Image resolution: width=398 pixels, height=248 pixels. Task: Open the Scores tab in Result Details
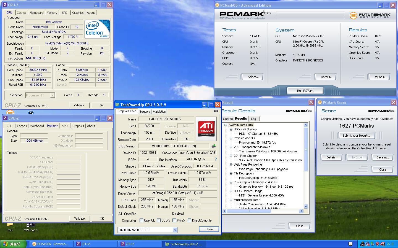click(x=228, y=119)
